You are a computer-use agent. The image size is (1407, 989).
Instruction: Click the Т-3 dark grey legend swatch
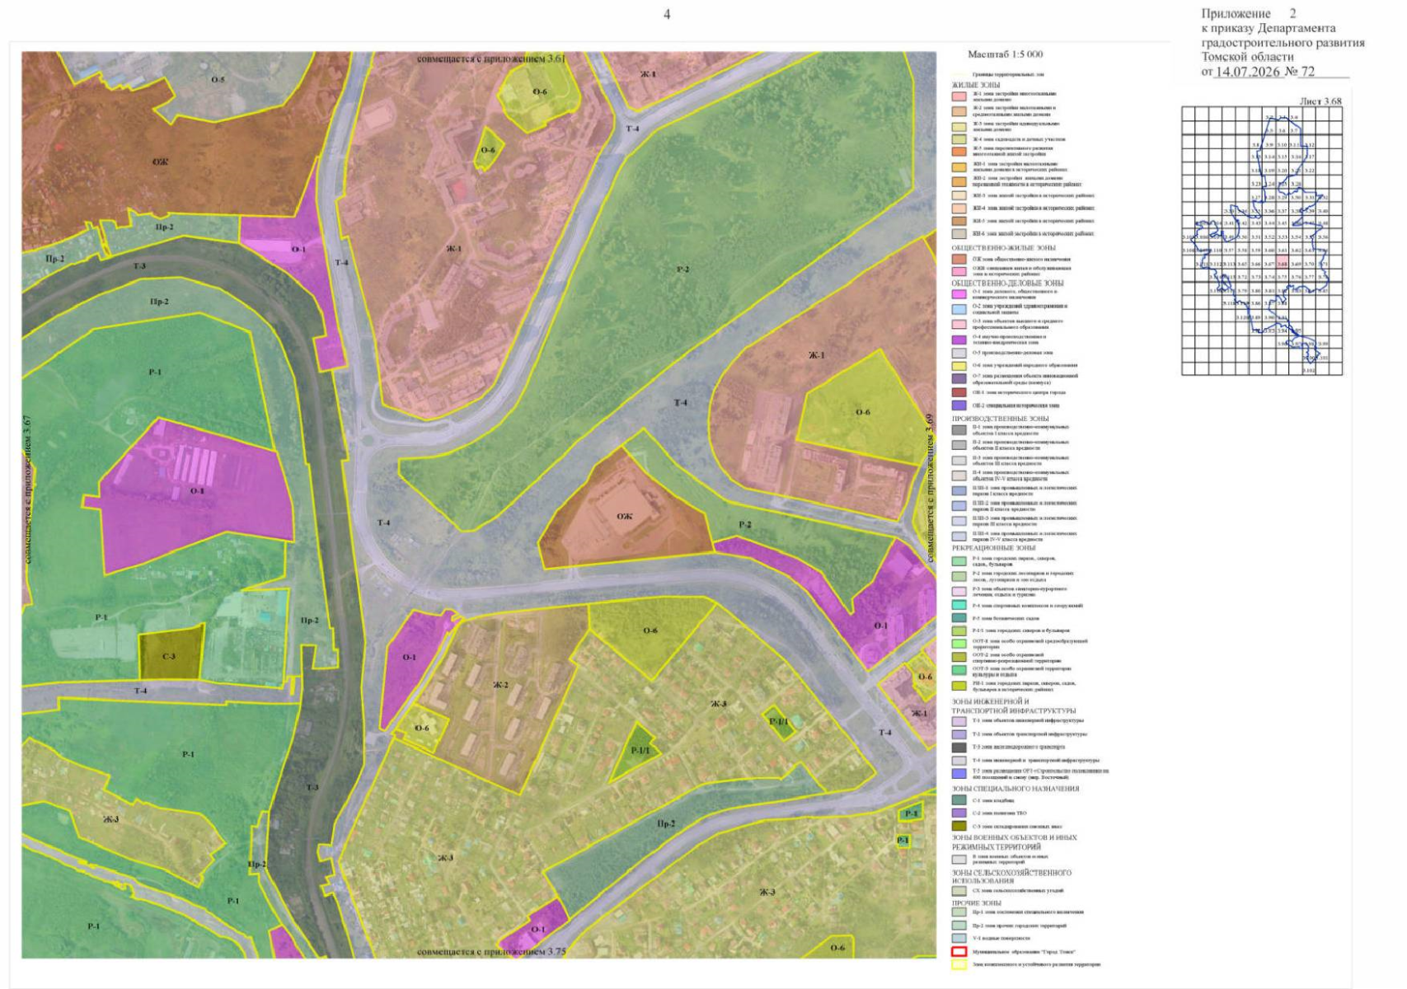tap(959, 748)
